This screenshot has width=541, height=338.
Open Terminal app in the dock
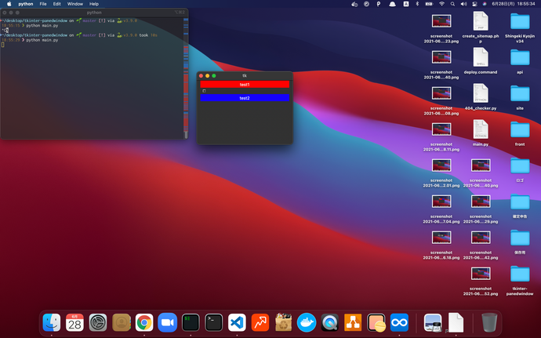[213, 322]
